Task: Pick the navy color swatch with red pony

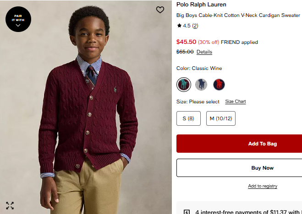Action: [x=219, y=85]
